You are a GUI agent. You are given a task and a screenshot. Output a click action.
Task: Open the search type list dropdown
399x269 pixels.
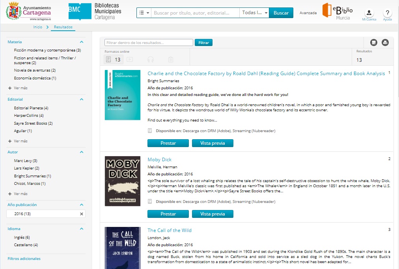coord(144,13)
